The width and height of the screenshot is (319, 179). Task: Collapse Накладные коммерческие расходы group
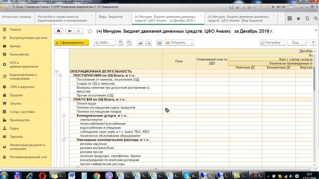(64, 140)
